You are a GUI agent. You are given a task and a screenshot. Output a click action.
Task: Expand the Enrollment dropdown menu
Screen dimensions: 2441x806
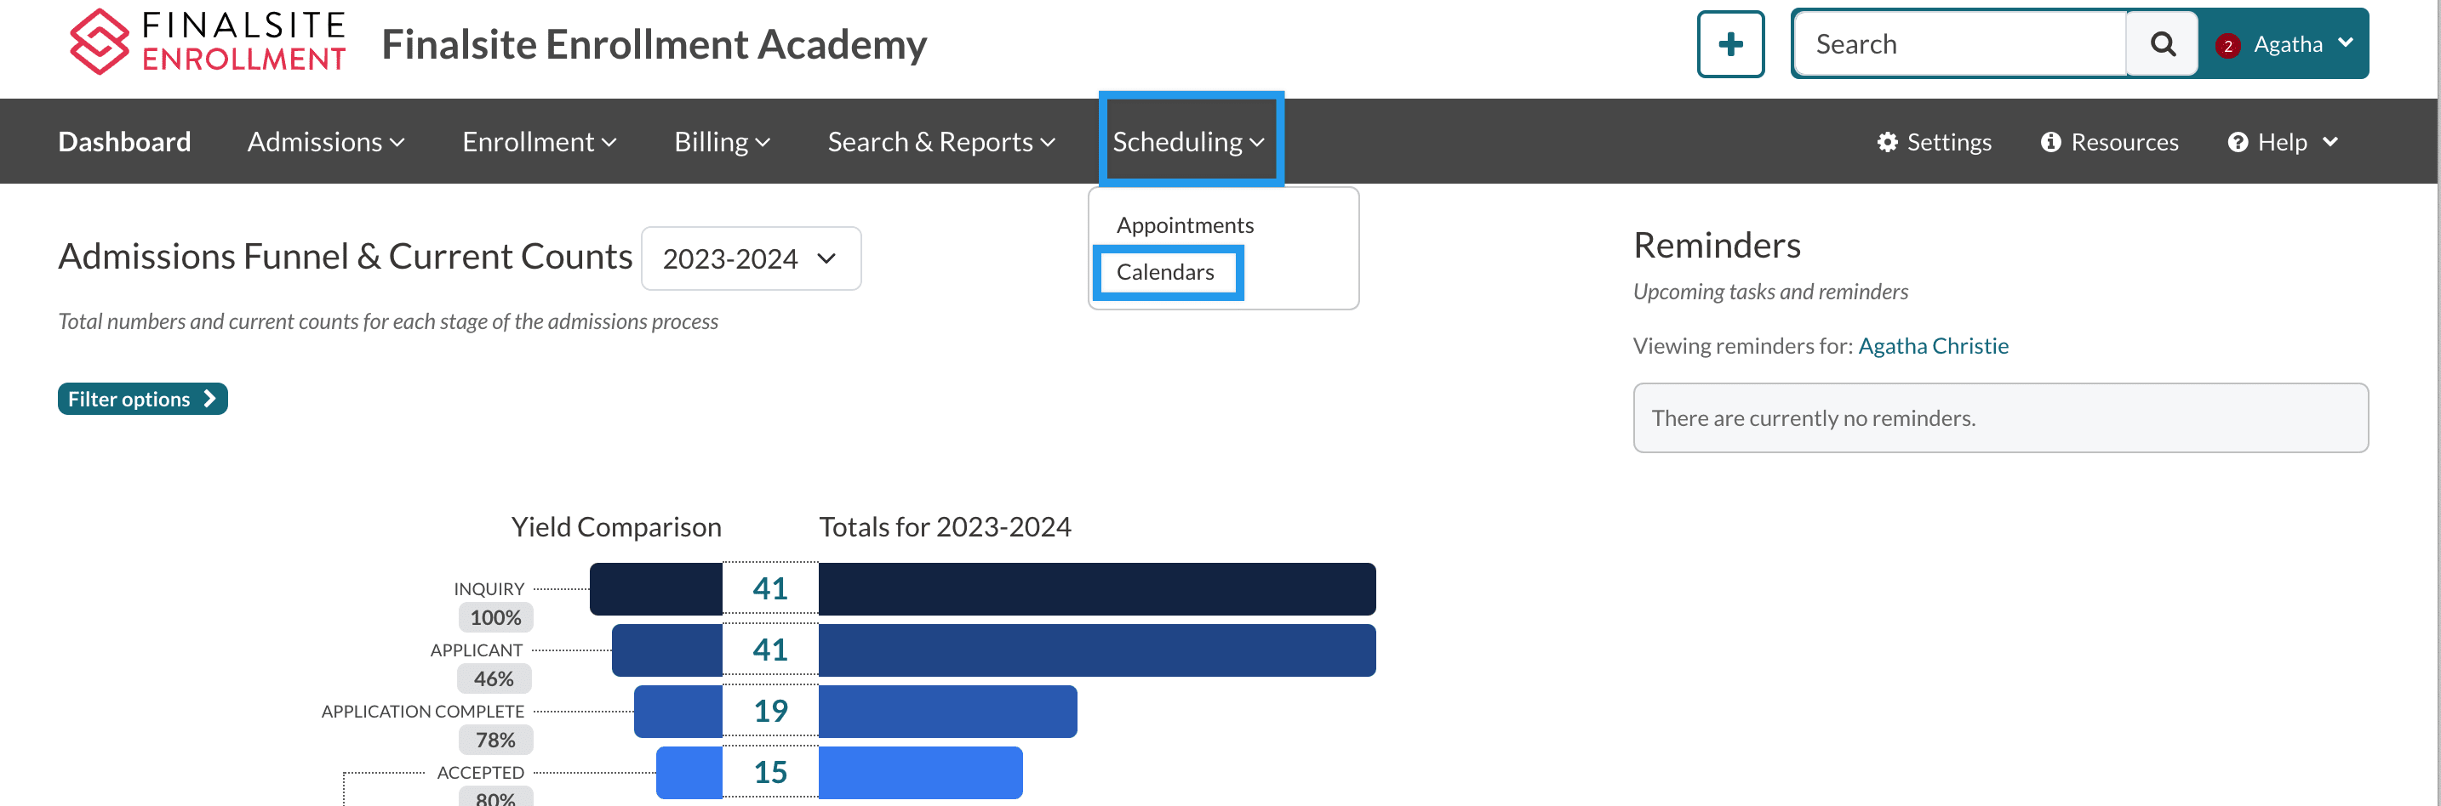538,142
